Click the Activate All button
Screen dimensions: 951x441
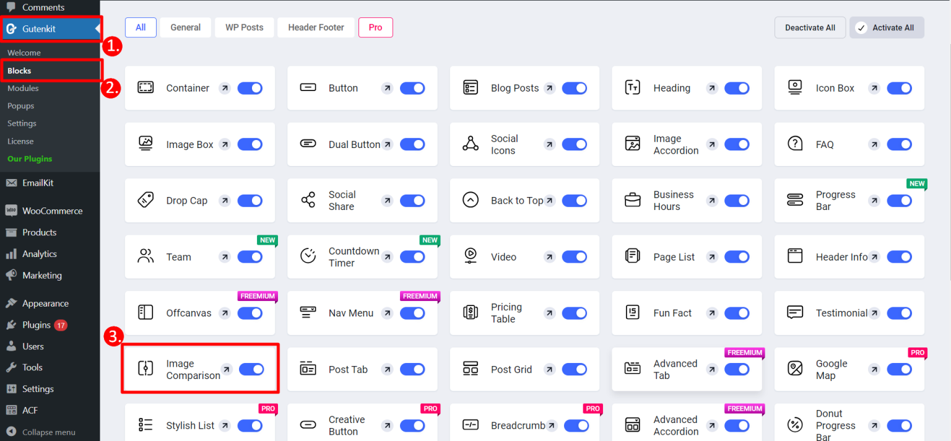click(887, 27)
